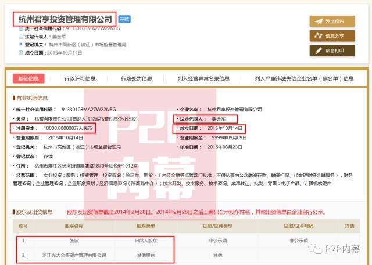Open the 列入经营异常名录信息 tab
Viewport: 372px width, 265px height.
[x=203, y=78]
